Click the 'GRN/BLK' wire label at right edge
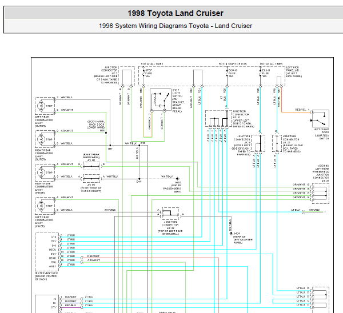 click(x=314, y=210)
